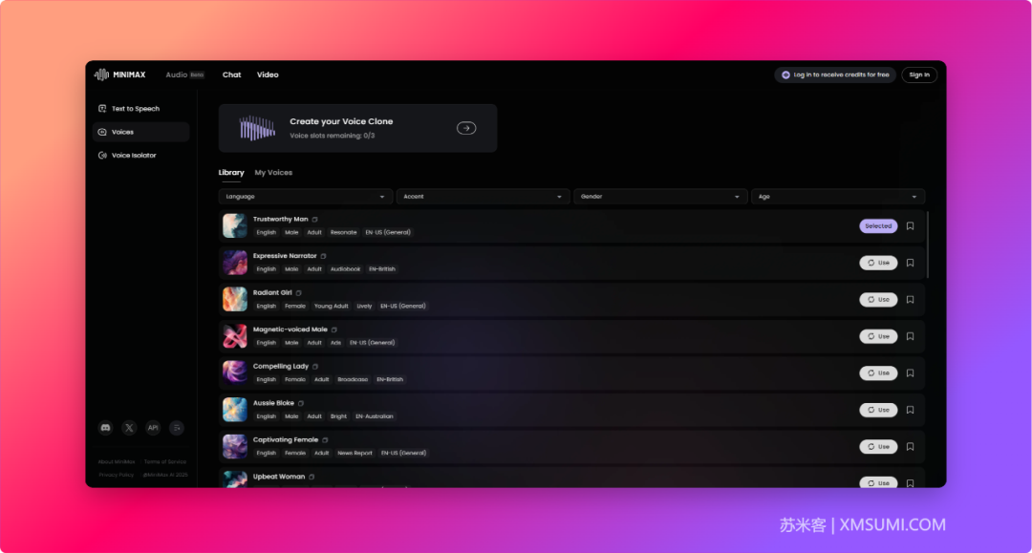
Task: Bookmark the Trustworthy Man voice
Action: click(911, 226)
